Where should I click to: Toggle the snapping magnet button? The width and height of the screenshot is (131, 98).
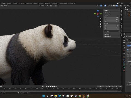(x=51, y=6)
